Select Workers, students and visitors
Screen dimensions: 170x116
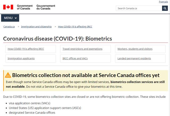[x=135, y=49]
